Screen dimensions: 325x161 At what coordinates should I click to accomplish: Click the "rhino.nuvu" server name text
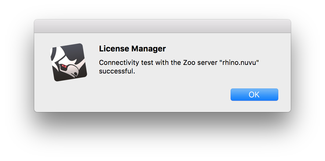(240, 62)
